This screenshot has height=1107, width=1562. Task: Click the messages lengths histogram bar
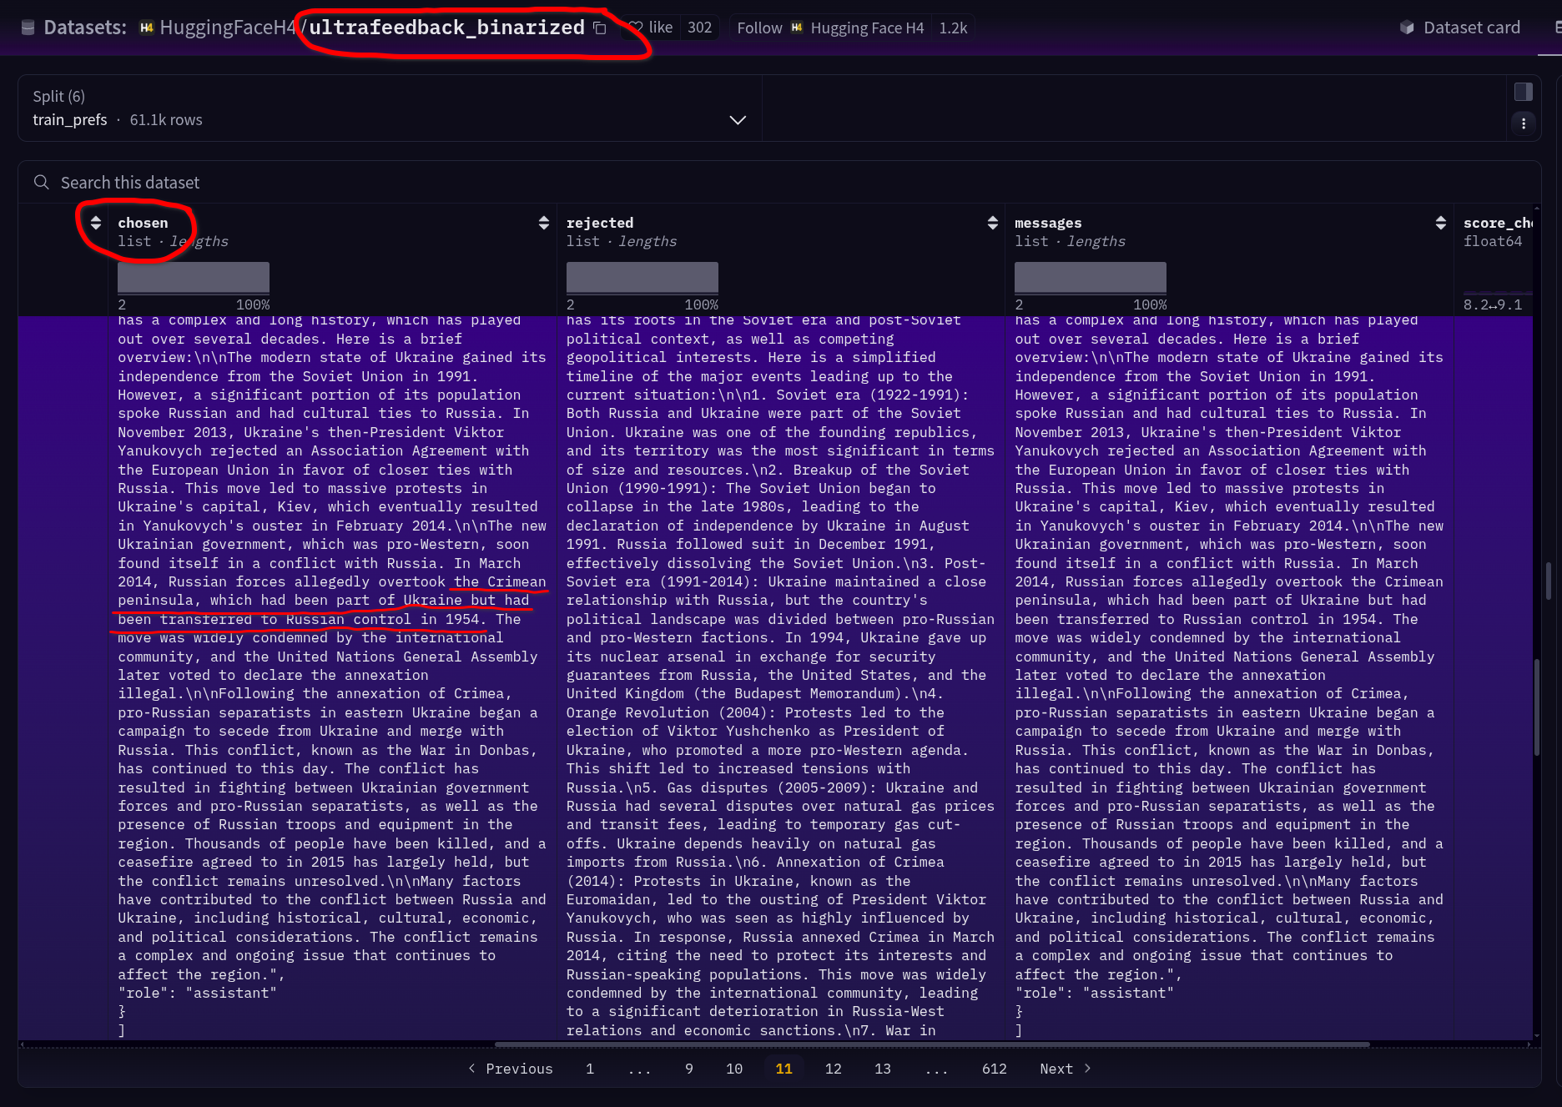[1091, 278]
